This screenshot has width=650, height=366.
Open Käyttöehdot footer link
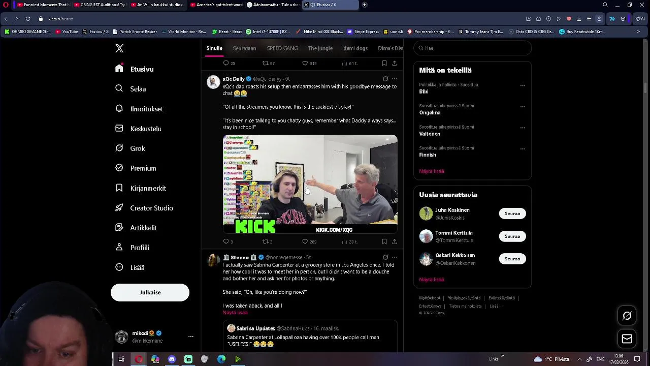pos(430,298)
